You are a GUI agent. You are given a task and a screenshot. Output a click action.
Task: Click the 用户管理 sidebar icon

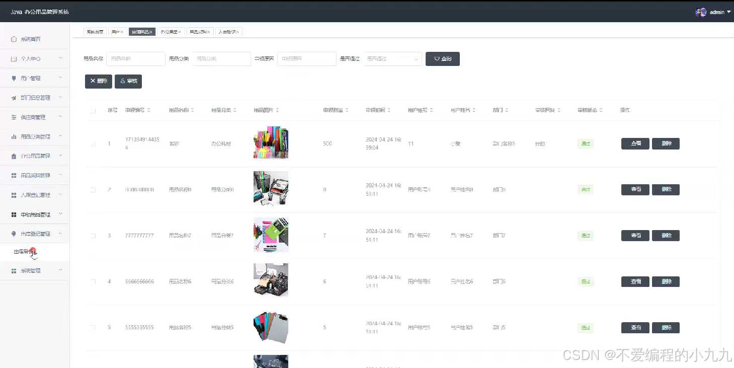14,78
